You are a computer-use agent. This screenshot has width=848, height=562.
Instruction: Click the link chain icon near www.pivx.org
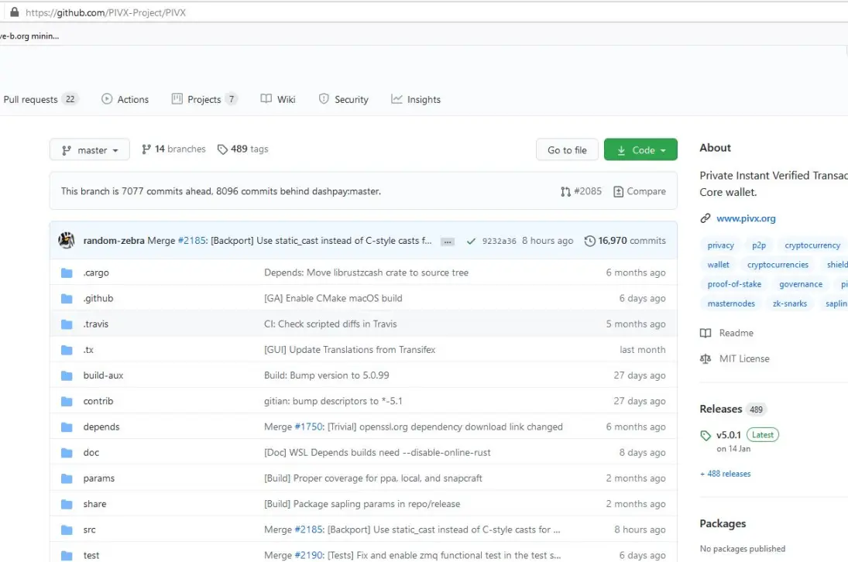pyautogui.click(x=706, y=218)
